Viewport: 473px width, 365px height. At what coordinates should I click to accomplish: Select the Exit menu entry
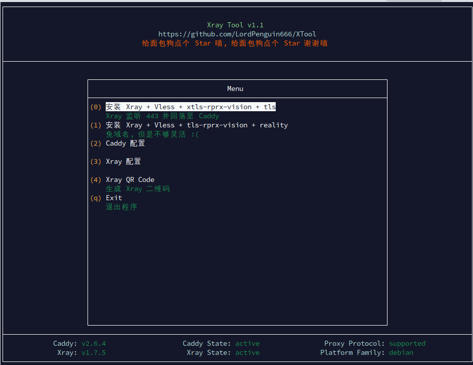coord(114,198)
